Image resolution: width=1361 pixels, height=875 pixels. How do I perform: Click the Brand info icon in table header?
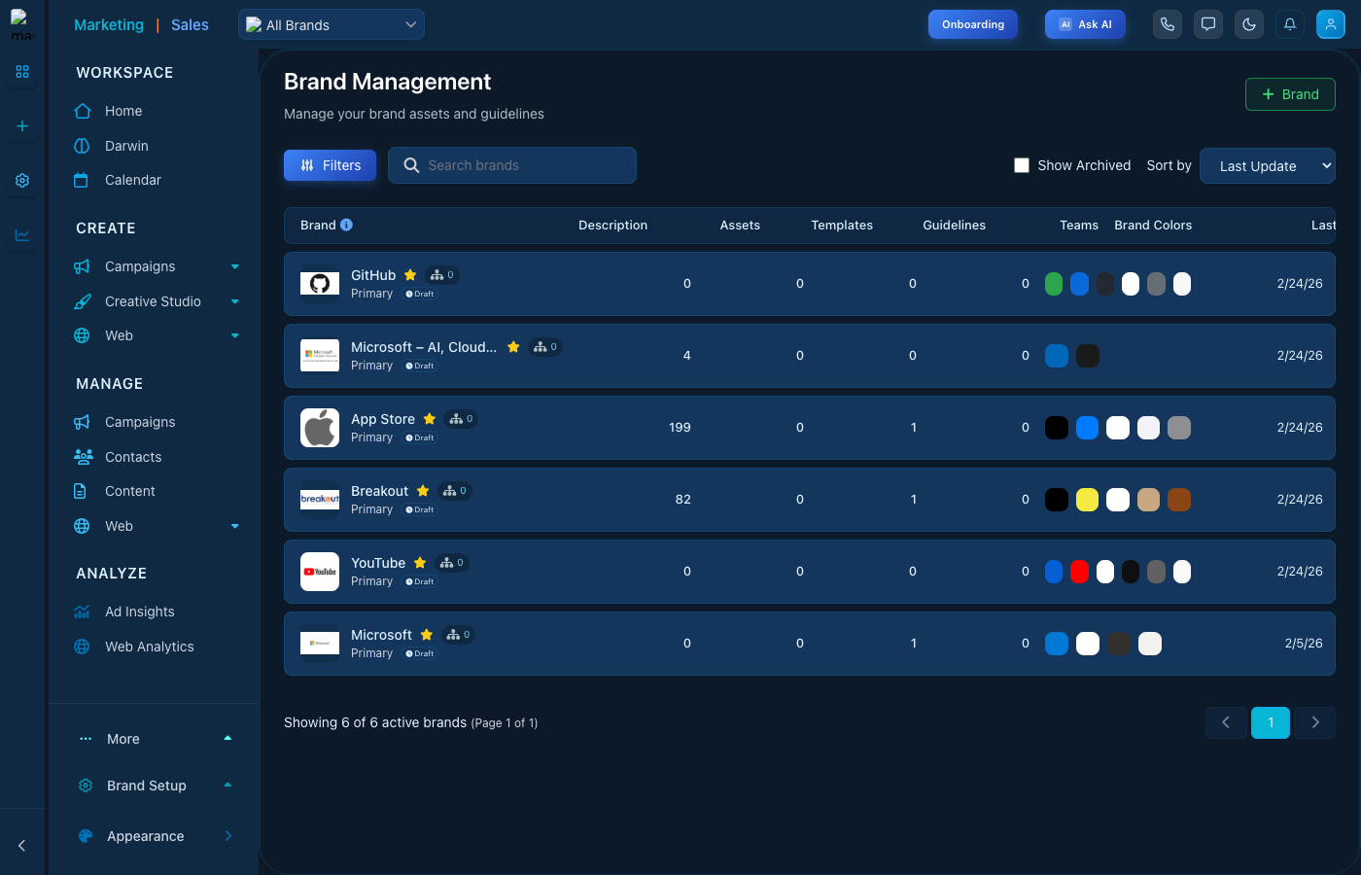coord(346,225)
